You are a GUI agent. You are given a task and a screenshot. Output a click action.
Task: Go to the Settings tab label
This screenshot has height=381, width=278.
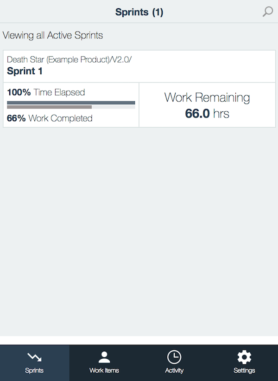coord(244,370)
